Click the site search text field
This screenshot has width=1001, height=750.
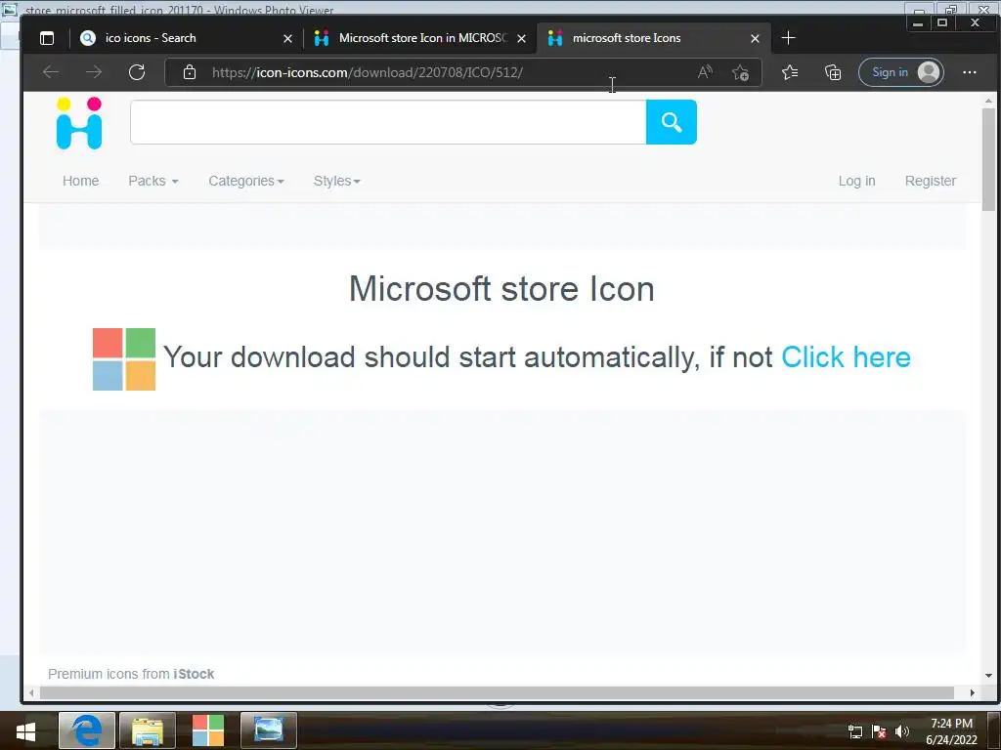(388, 122)
